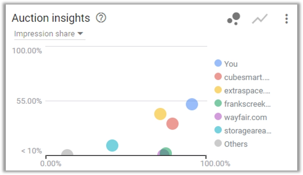Click the gray Others legend swatch
303x175 pixels.
click(218, 143)
